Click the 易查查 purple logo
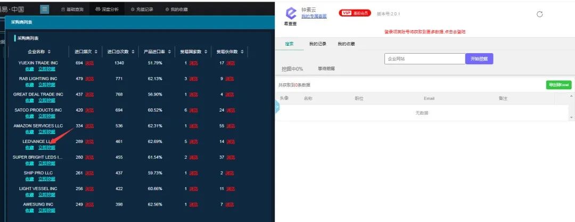Screen dimensions: 575x222 click(x=291, y=13)
